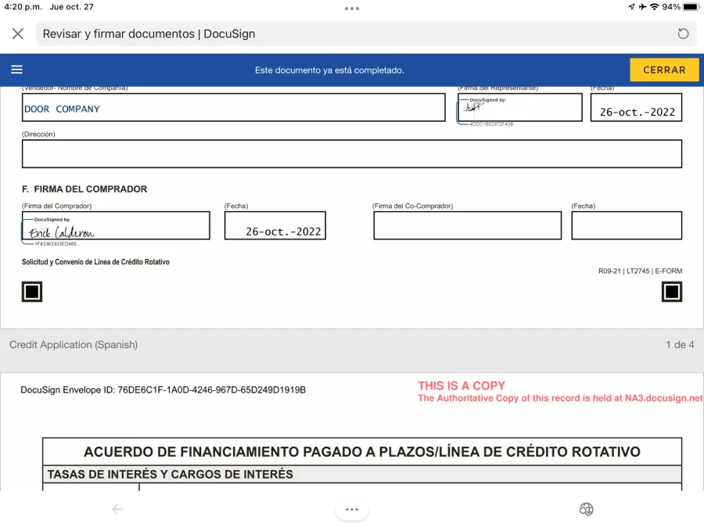The width and height of the screenshot is (704, 528).
Task: Open the bottom three-dots options pill
Action: (x=352, y=509)
